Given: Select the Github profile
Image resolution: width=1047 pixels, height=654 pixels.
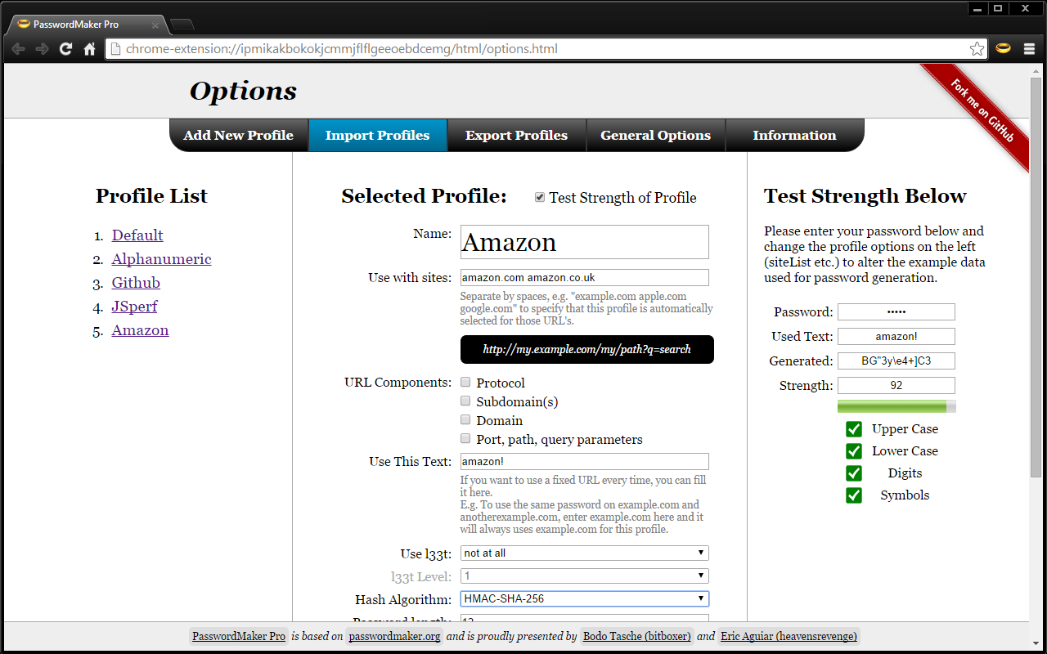Looking at the screenshot, I should [136, 283].
